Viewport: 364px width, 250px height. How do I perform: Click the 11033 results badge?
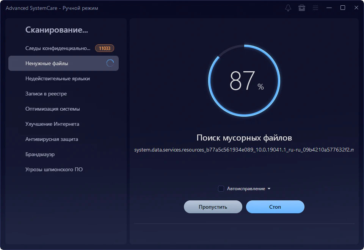[105, 48]
